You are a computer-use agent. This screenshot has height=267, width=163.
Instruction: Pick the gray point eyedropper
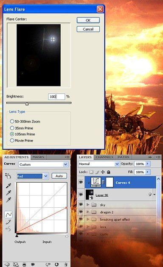click(8, 192)
